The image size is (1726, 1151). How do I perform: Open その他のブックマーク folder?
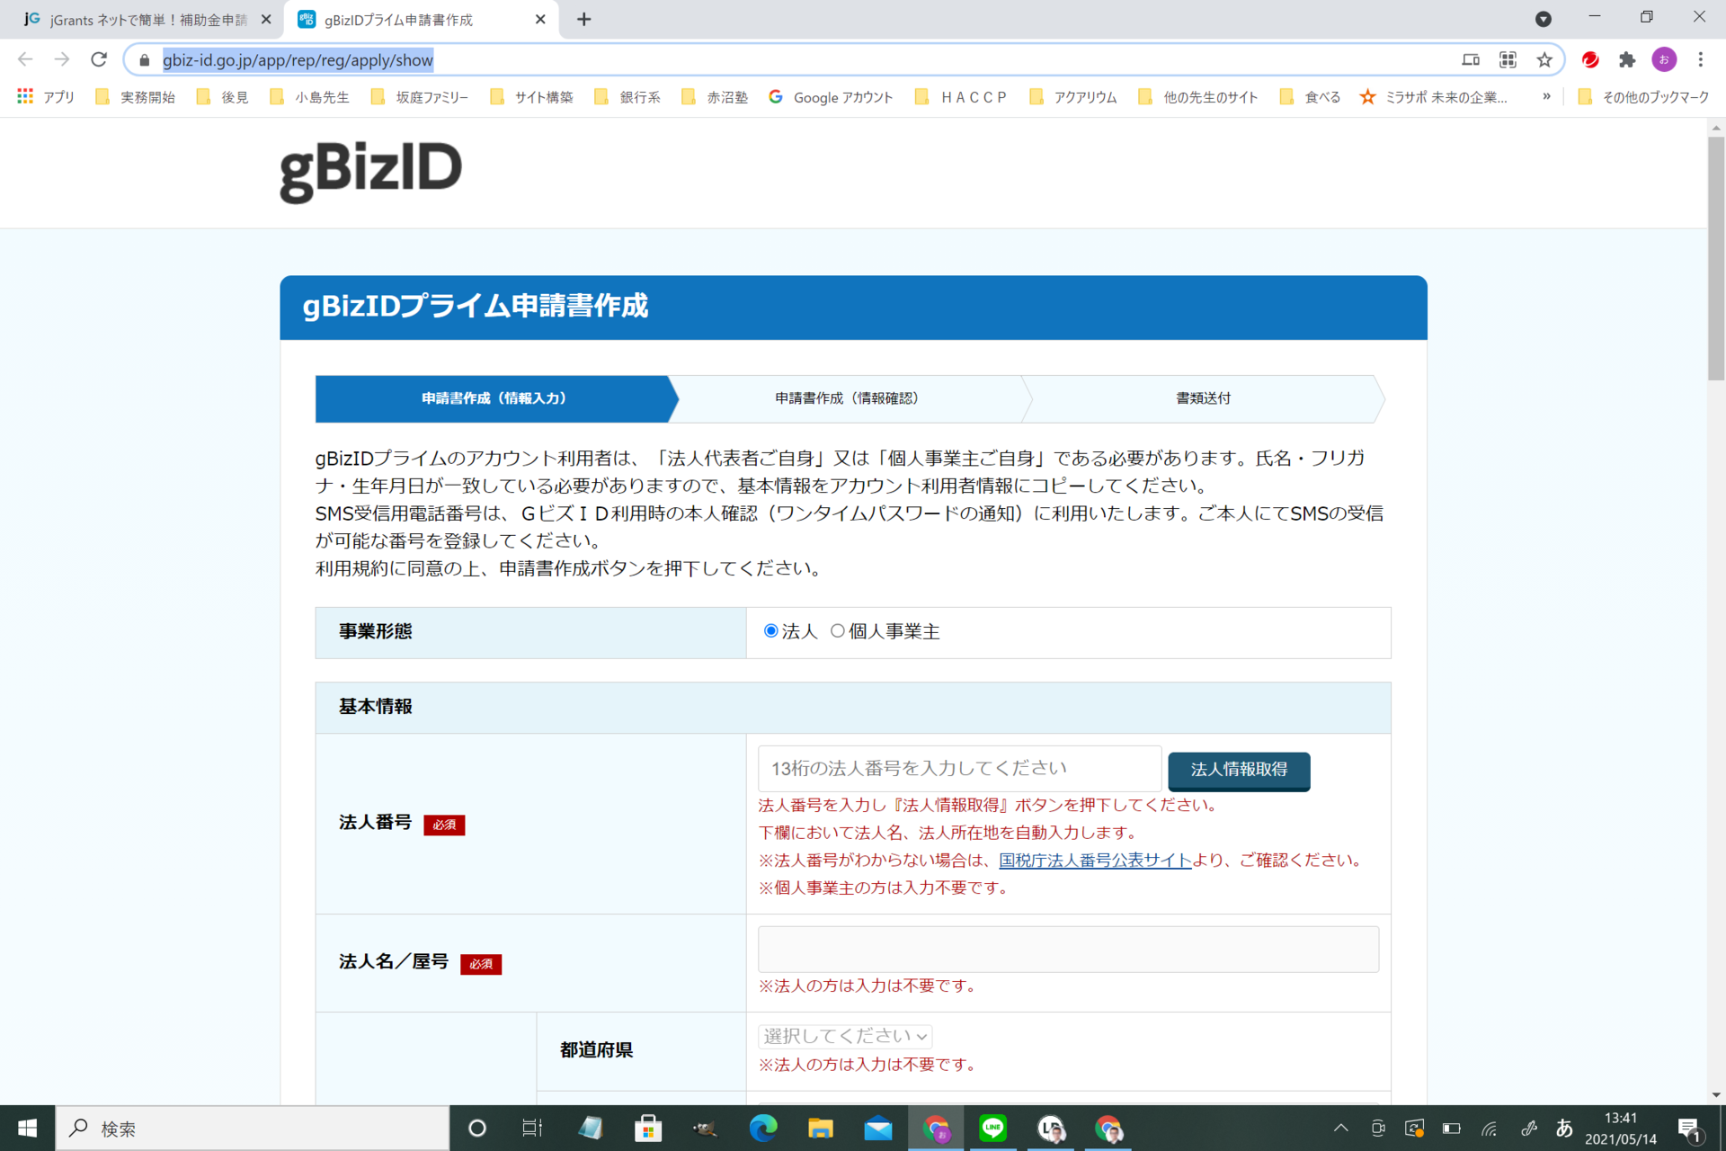click(x=1643, y=96)
